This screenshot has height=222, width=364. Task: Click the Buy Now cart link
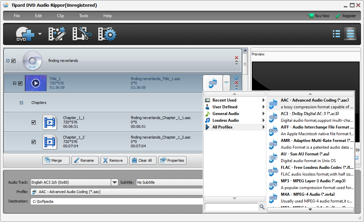pos(319,16)
